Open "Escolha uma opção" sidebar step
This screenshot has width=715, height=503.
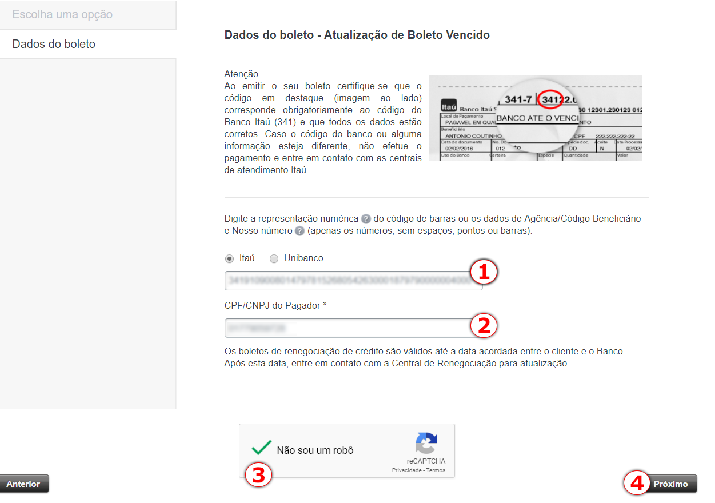pyautogui.click(x=62, y=14)
